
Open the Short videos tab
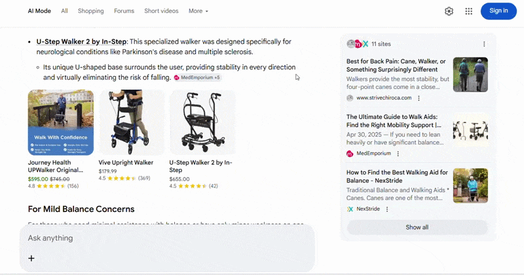pos(161,11)
